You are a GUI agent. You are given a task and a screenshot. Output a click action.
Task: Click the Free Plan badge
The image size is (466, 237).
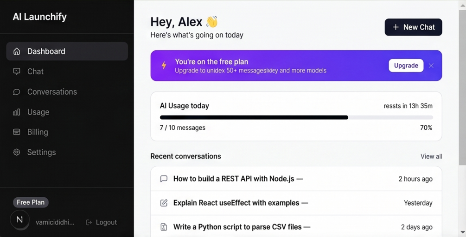click(31, 202)
